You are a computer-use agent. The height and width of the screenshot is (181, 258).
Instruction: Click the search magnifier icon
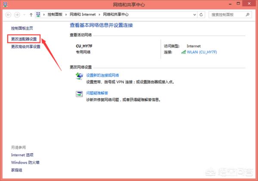(x=248, y=15)
